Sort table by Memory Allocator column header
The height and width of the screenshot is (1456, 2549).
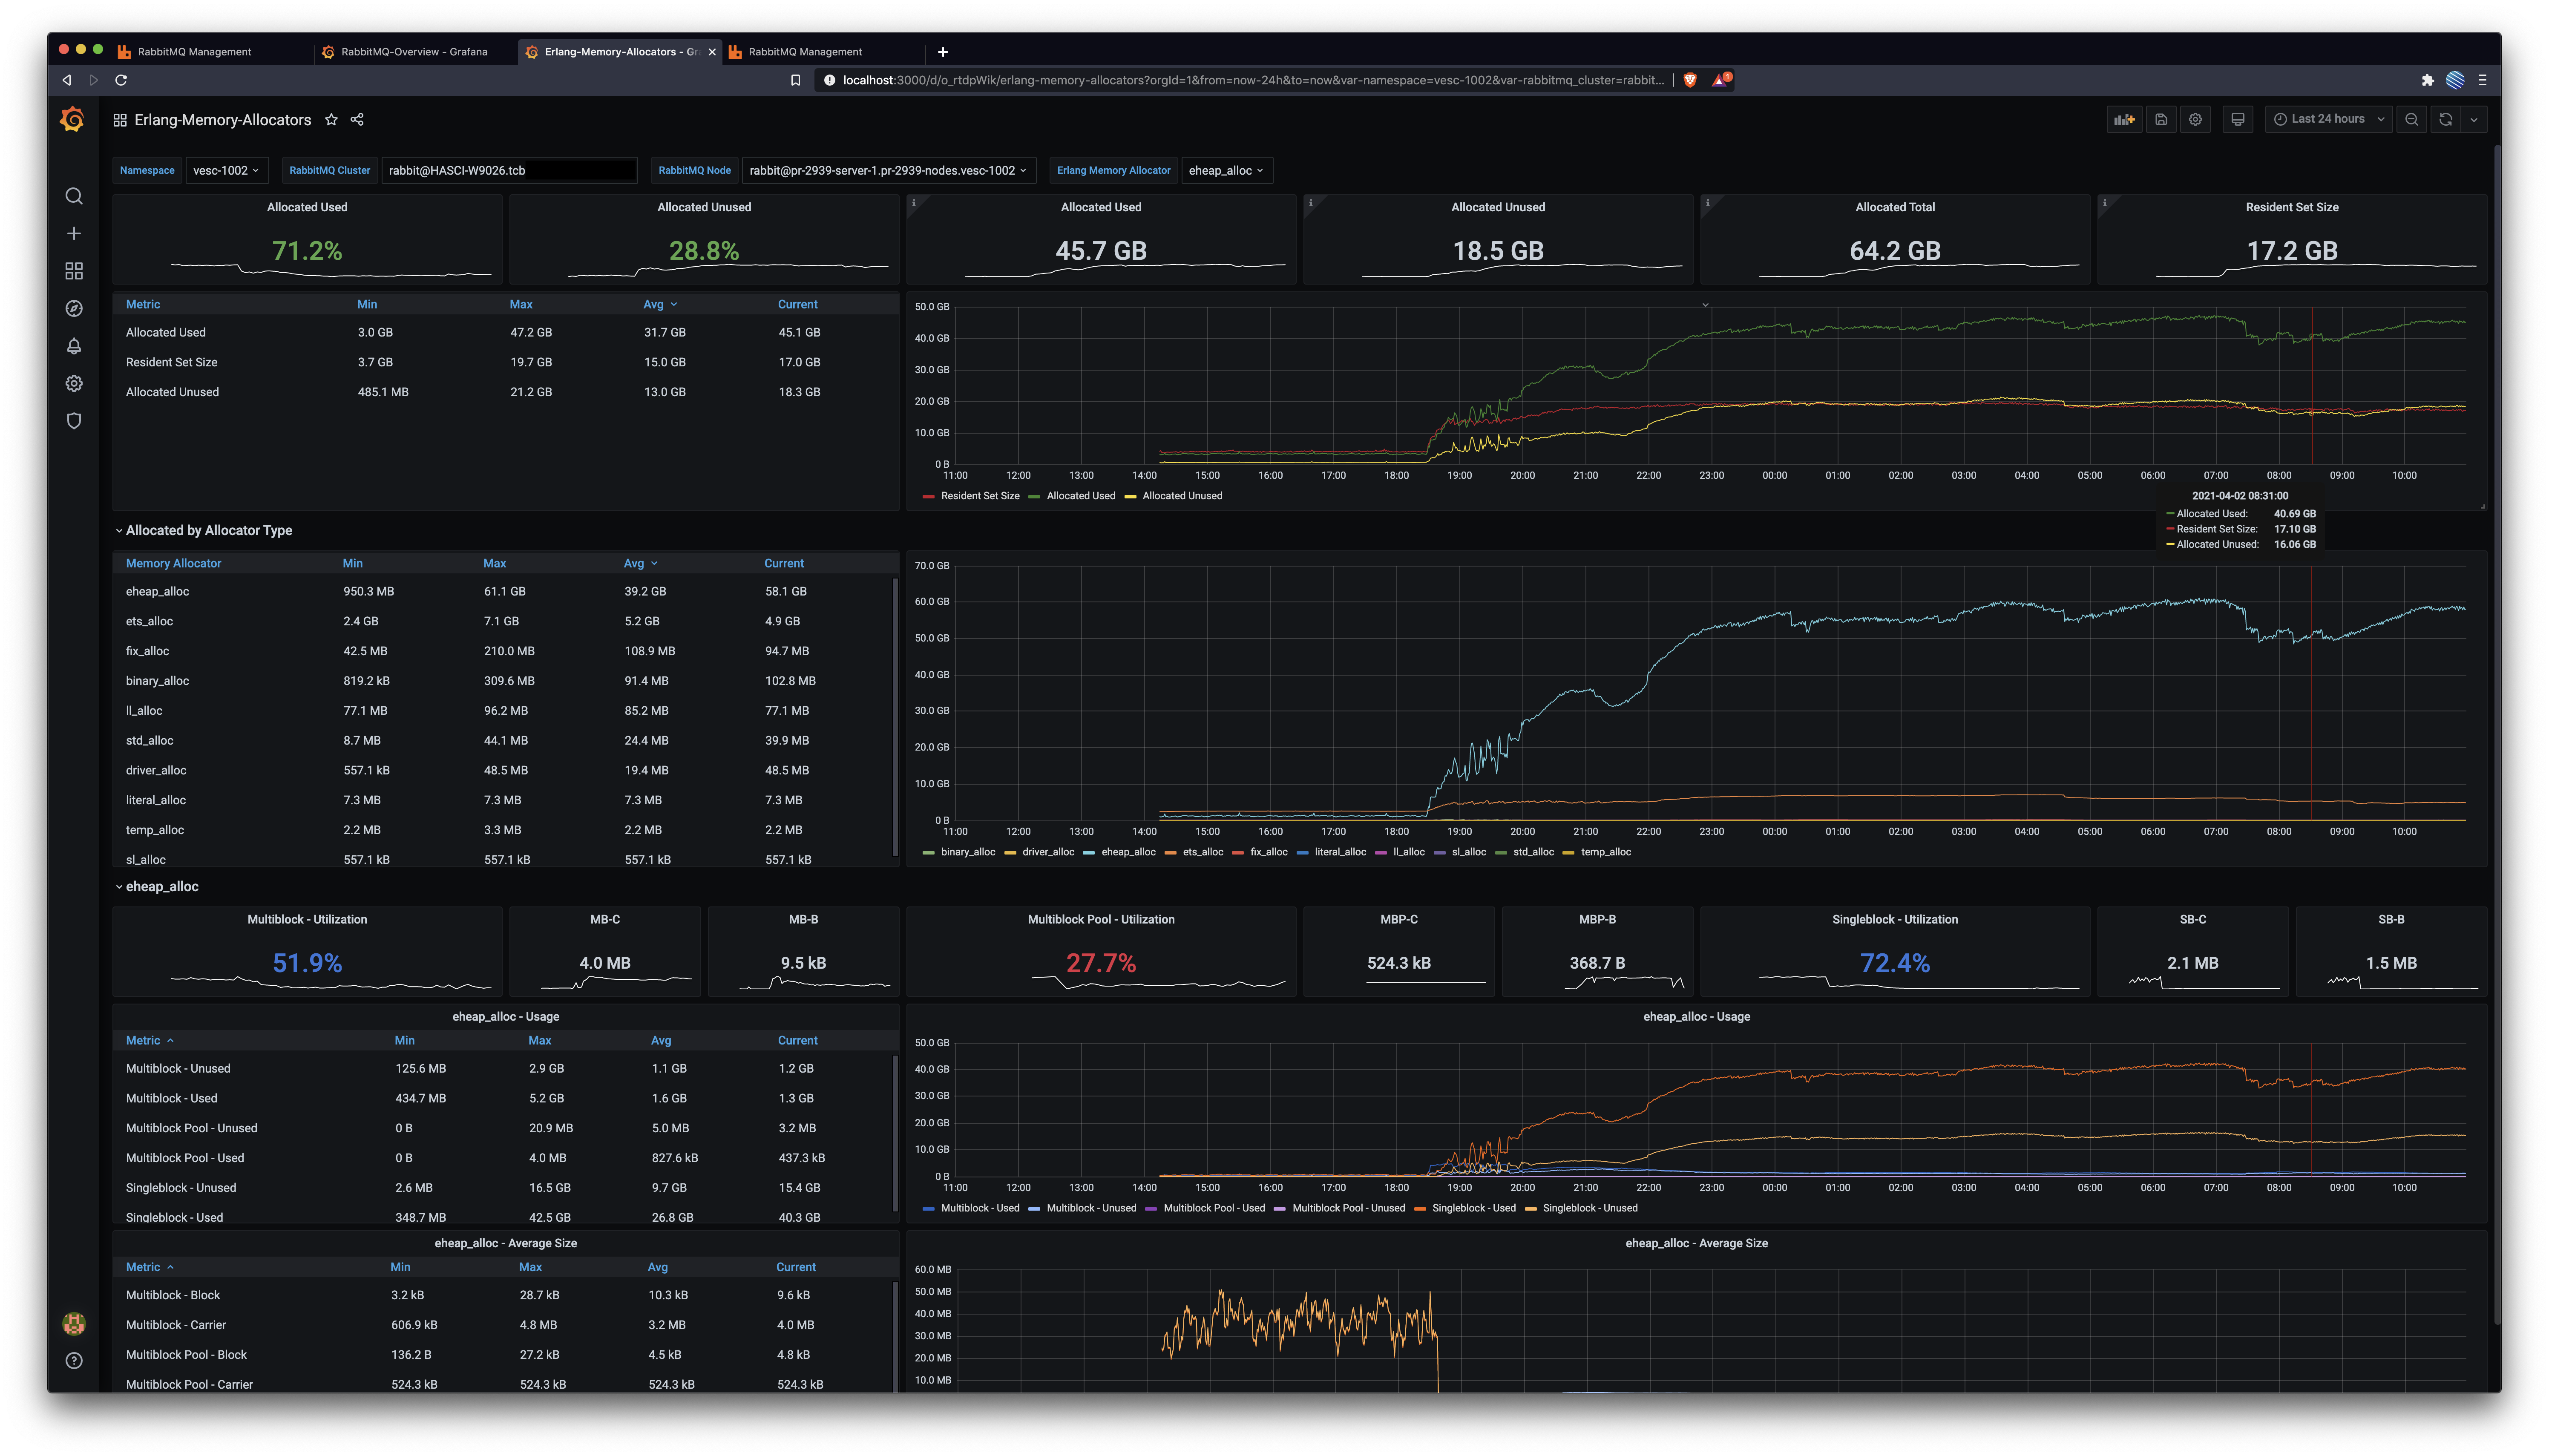[x=173, y=564]
